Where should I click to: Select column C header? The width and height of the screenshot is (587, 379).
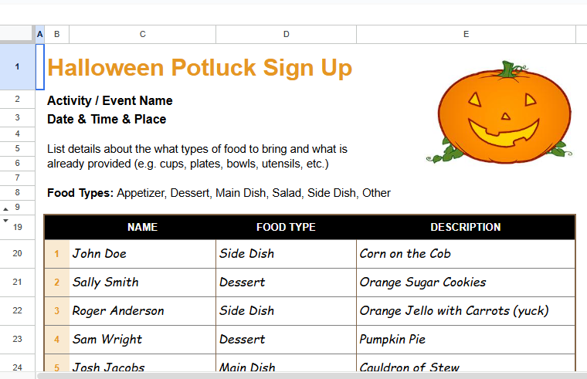(x=142, y=34)
